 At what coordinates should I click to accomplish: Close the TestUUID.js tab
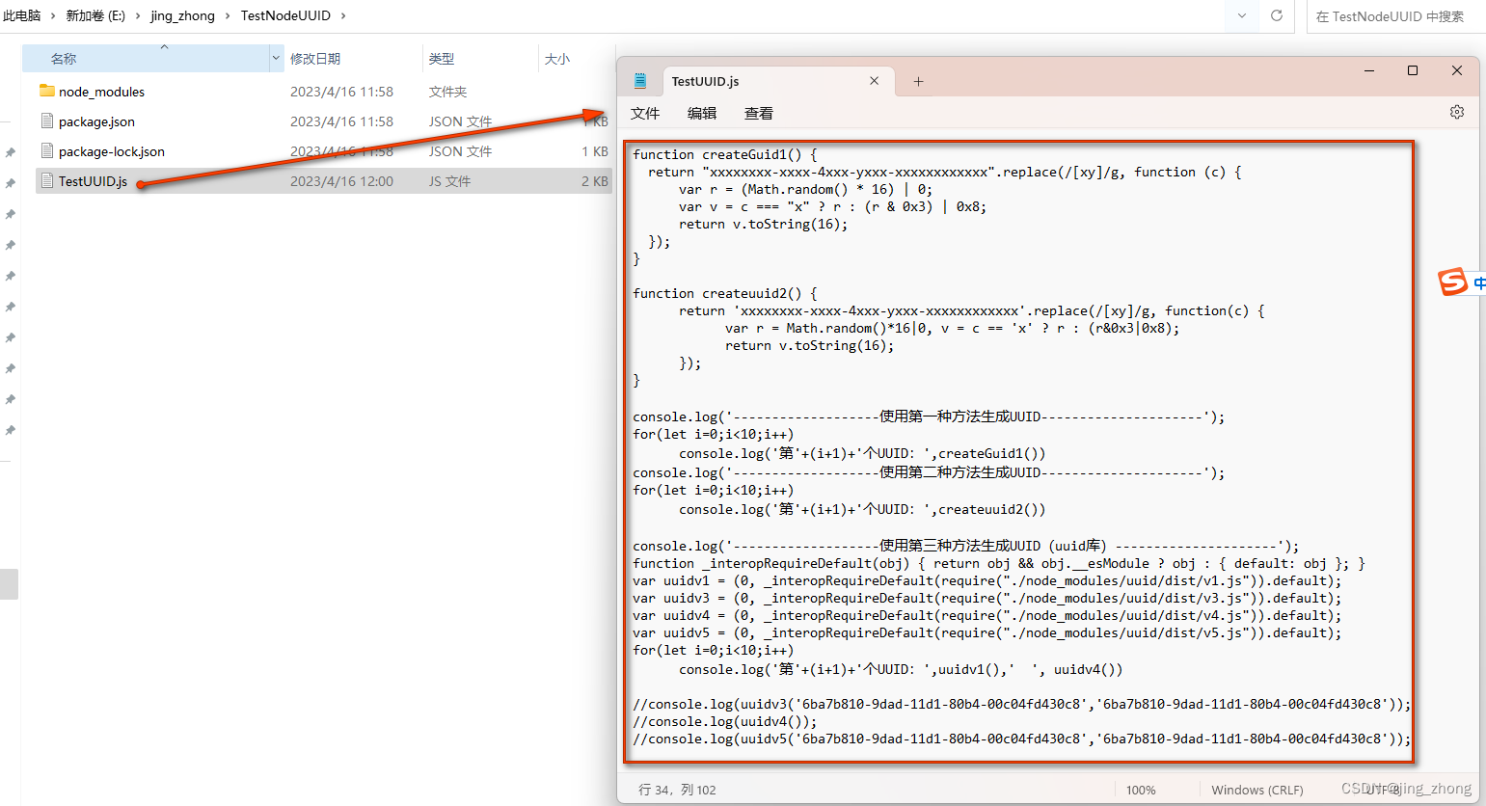point(874,81)
